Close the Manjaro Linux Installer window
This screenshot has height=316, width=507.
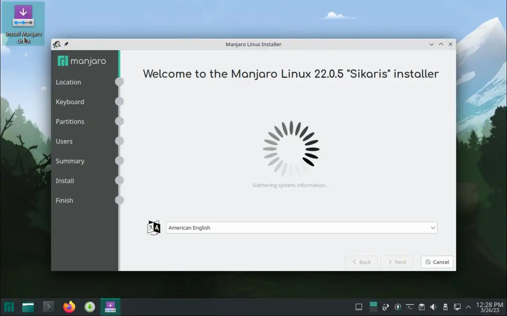point(450,44)
